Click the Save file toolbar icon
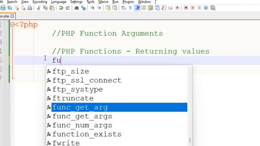This screenshot has width=260, height=146. pos(3,8)
